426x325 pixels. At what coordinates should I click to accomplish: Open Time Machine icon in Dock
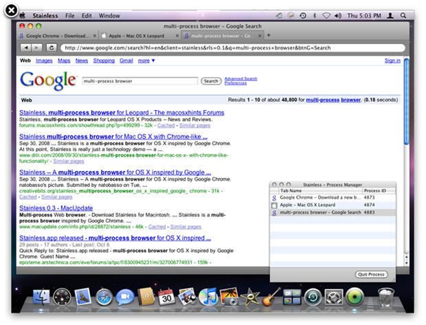click(x=313, y=297)
